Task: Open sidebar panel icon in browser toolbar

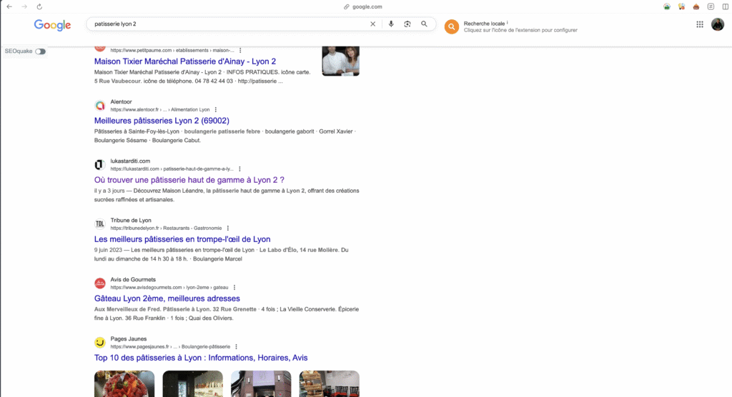Action: tap(726, 6)
